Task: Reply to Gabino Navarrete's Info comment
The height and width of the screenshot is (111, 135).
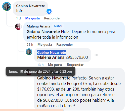Action: [x=53, y=18]
